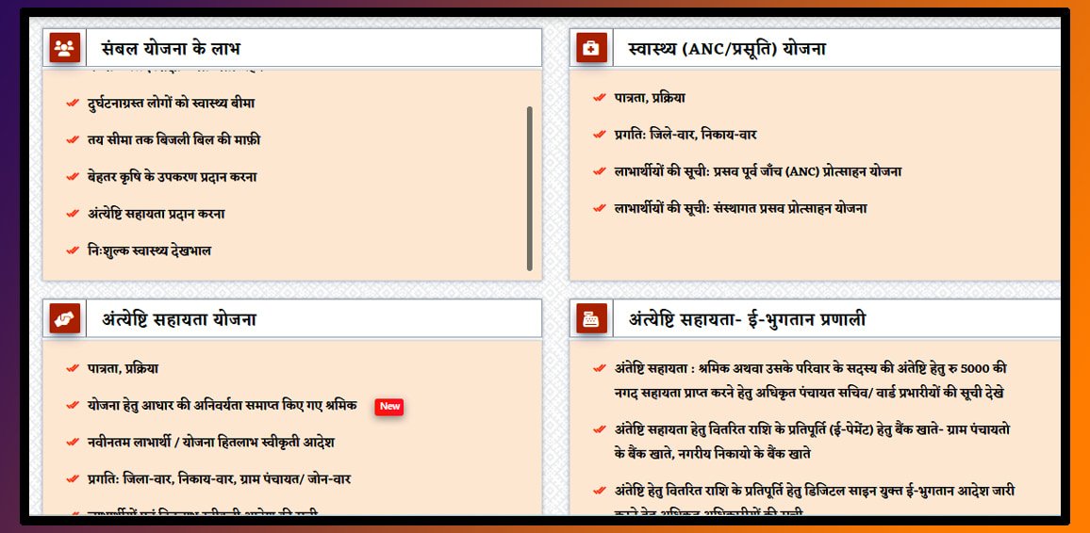Viewport: 1090px width, 533px height.
Task: Open अंतेष्टि सहायता रु 5000 नगद सहायता link
Action: (811, 380)
